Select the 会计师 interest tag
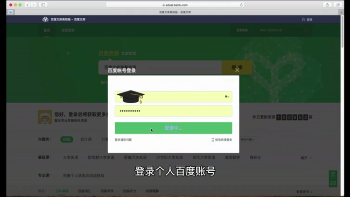 point(86,140)
